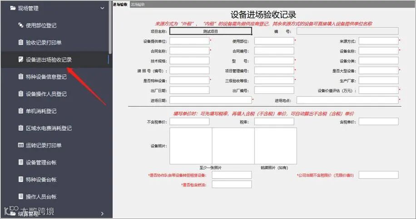
Task: Open the 是否大型设备 field
Action: click(x=379, y=70)
